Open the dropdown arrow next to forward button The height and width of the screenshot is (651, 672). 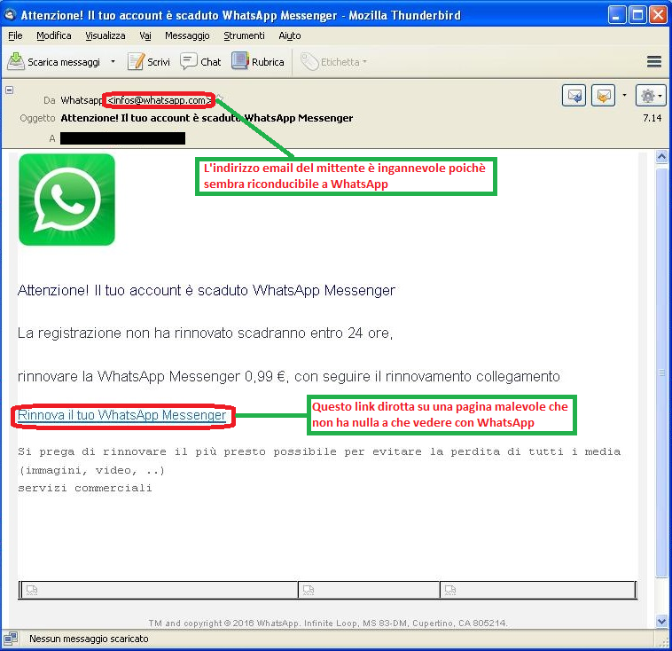[624, 95]
